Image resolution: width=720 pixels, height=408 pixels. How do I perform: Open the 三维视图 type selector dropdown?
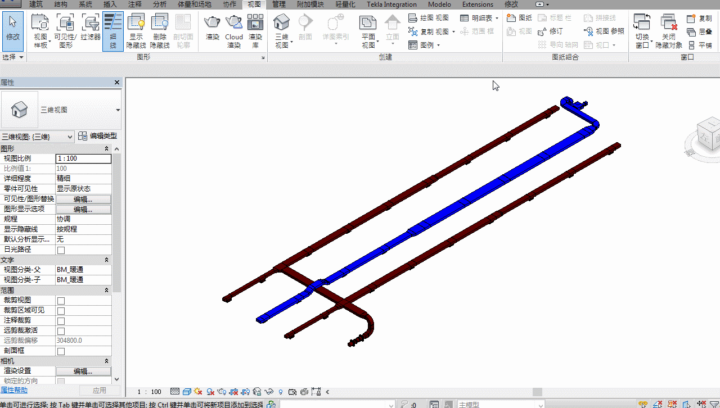tap(61, 110)
